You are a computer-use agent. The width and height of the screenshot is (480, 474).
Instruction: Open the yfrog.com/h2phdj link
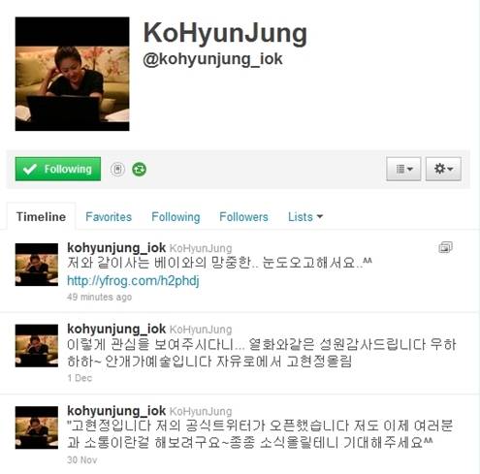click(133, 280)
